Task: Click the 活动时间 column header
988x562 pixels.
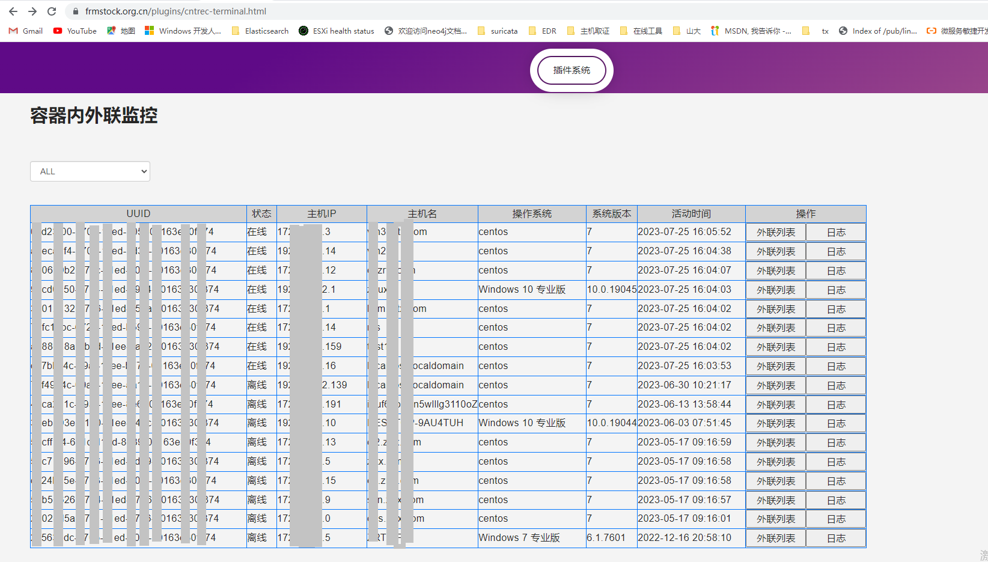Action: (691, 214)
